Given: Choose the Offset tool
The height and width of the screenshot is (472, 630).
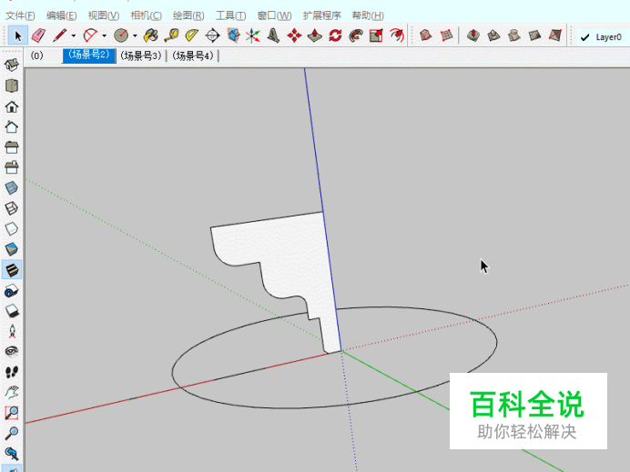Looking at the screenshot, I should pos(397,35).
